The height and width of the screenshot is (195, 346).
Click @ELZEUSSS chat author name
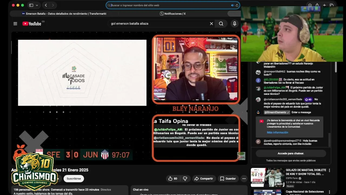pyautogui.click(x=271, y=80)
